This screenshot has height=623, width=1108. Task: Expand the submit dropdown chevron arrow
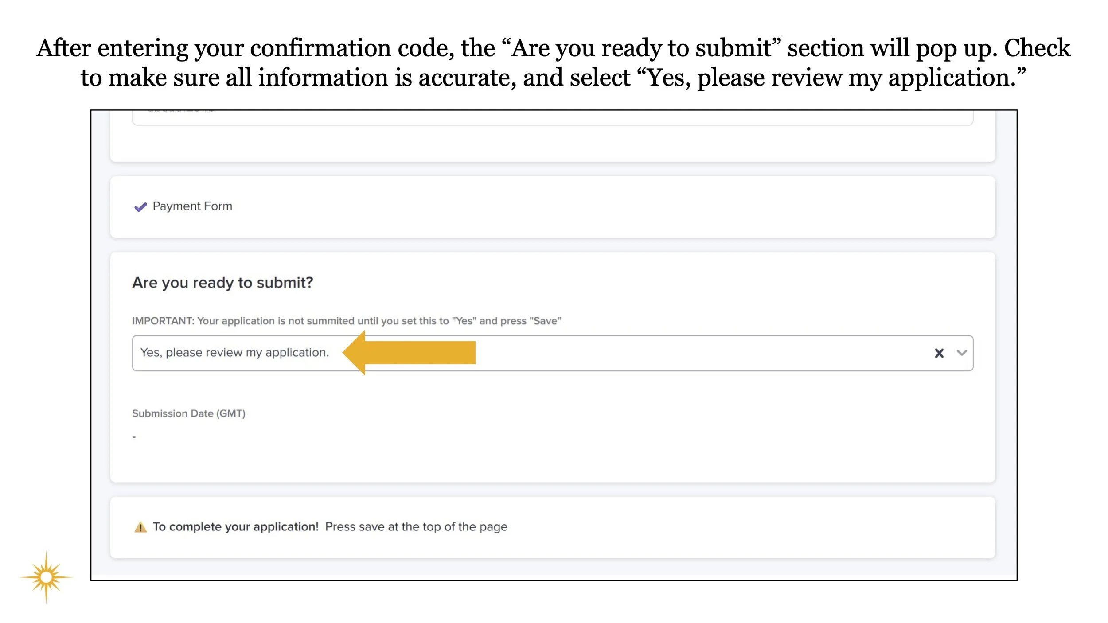pos(961,353)
